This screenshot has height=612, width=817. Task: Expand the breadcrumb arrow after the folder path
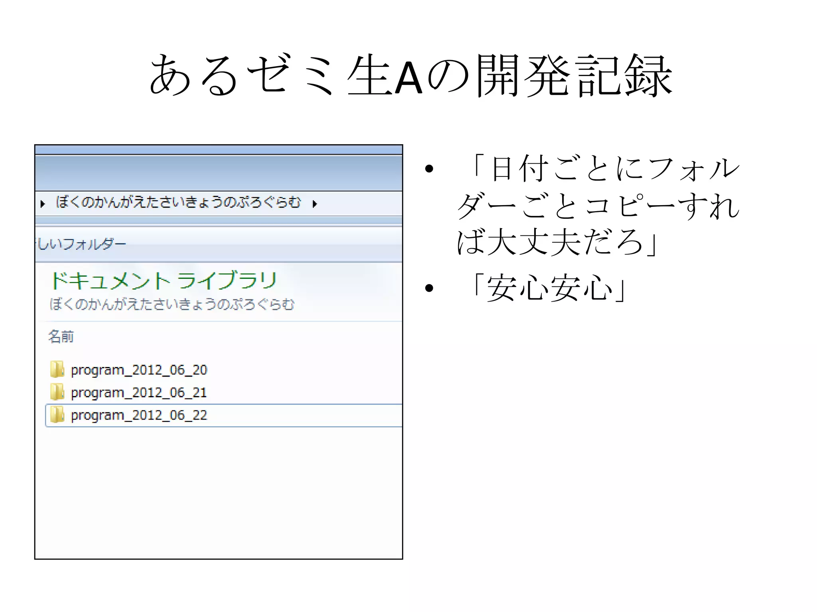pos(315,204)
